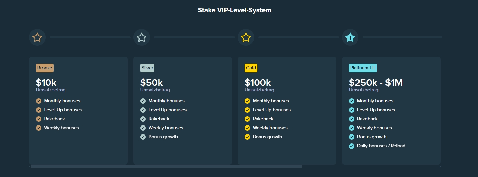This screenshot has width=478, height=177.
Task: Click the Gold star level icon
Action: [246, 37]
